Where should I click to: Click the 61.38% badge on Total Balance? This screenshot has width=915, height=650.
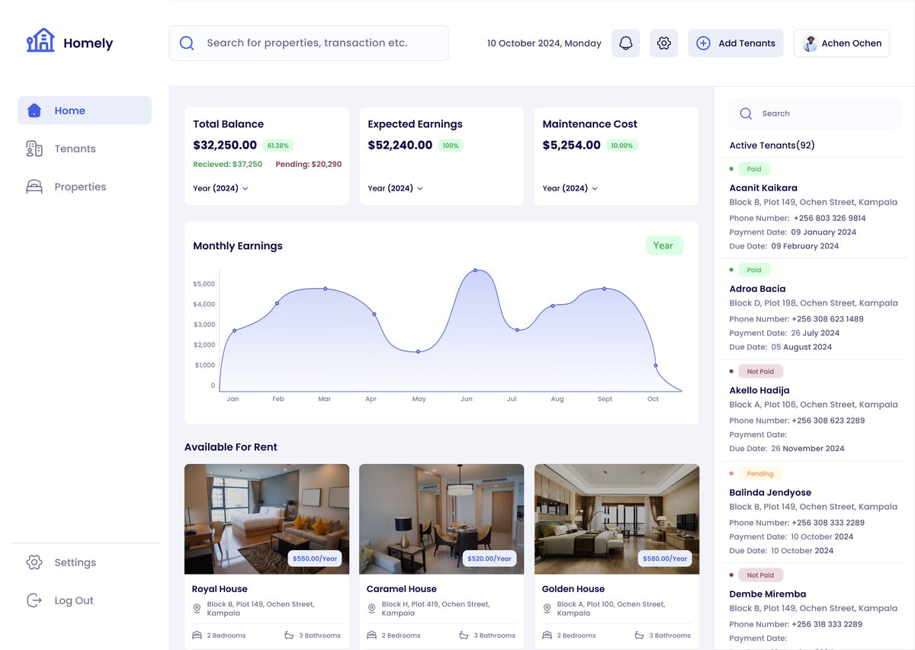coord(278,145)
